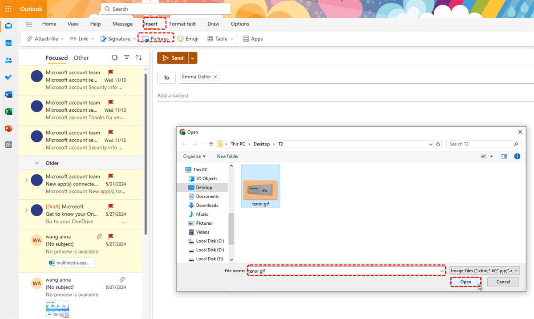The width and height of the screenshot is (534, 319).
Task: Select the tenor.gif file thumbnail
Action: tap(261, 186)
